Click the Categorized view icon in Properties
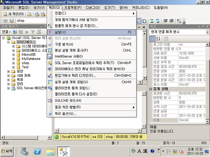 152,39
